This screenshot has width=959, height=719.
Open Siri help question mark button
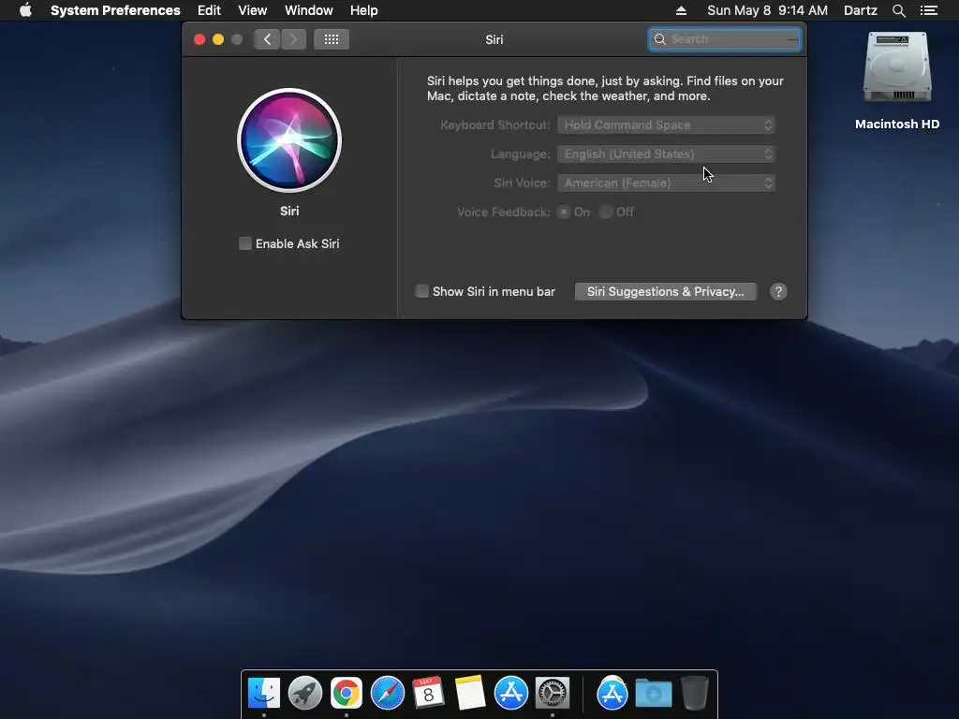point(778,292)
